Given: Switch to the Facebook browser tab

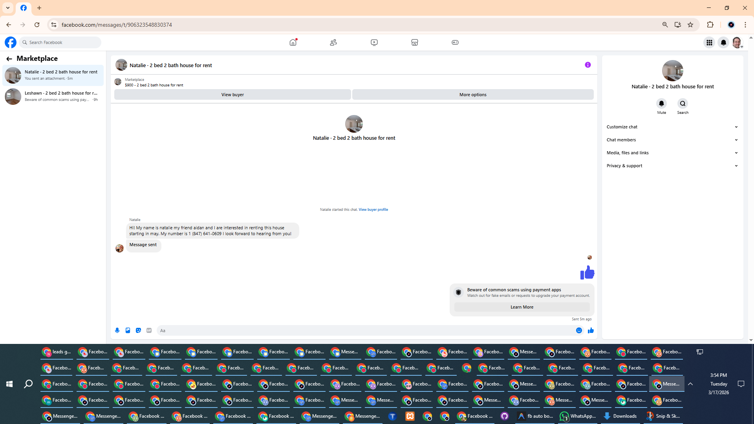Looking at the screenshot, I should click(24, 8).
